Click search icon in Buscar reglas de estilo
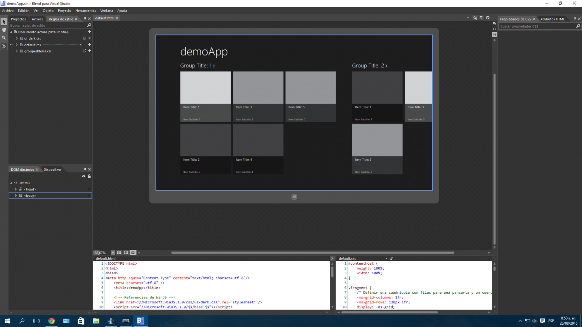 tap(89, 25)
